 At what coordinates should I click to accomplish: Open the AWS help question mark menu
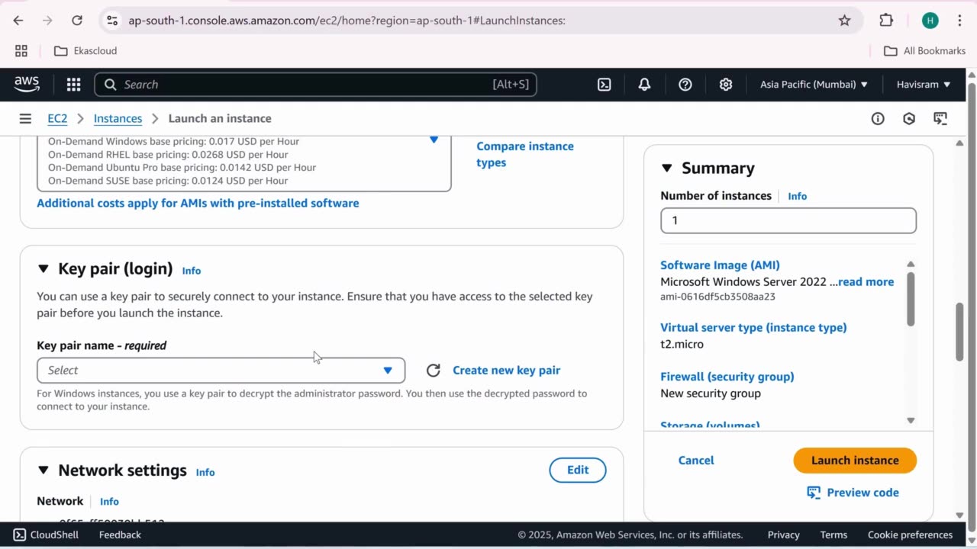685,85
